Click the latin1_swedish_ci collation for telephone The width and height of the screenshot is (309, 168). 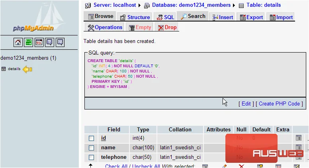pos(180,157)
